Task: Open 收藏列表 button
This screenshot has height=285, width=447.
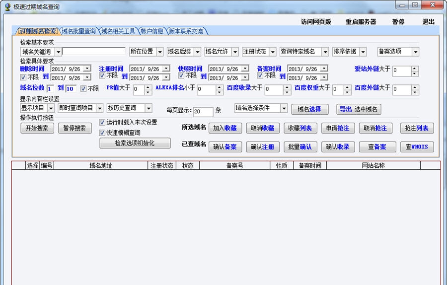Action: 300,128
